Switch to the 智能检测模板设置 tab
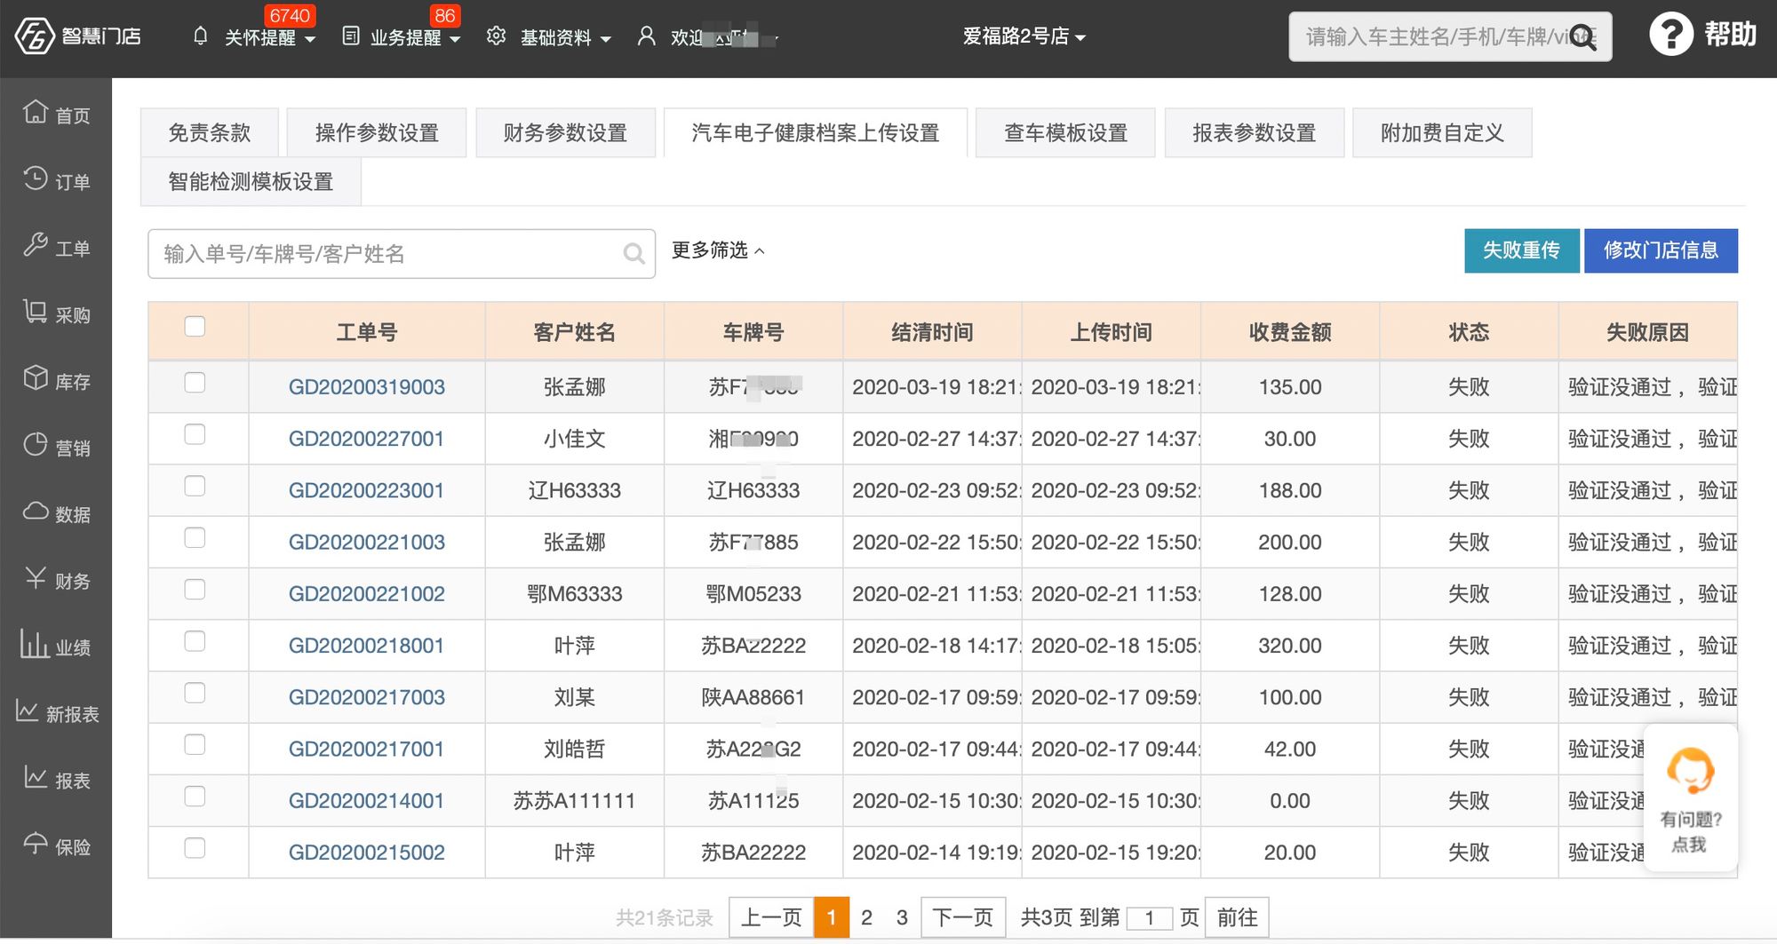 point(251,182)
